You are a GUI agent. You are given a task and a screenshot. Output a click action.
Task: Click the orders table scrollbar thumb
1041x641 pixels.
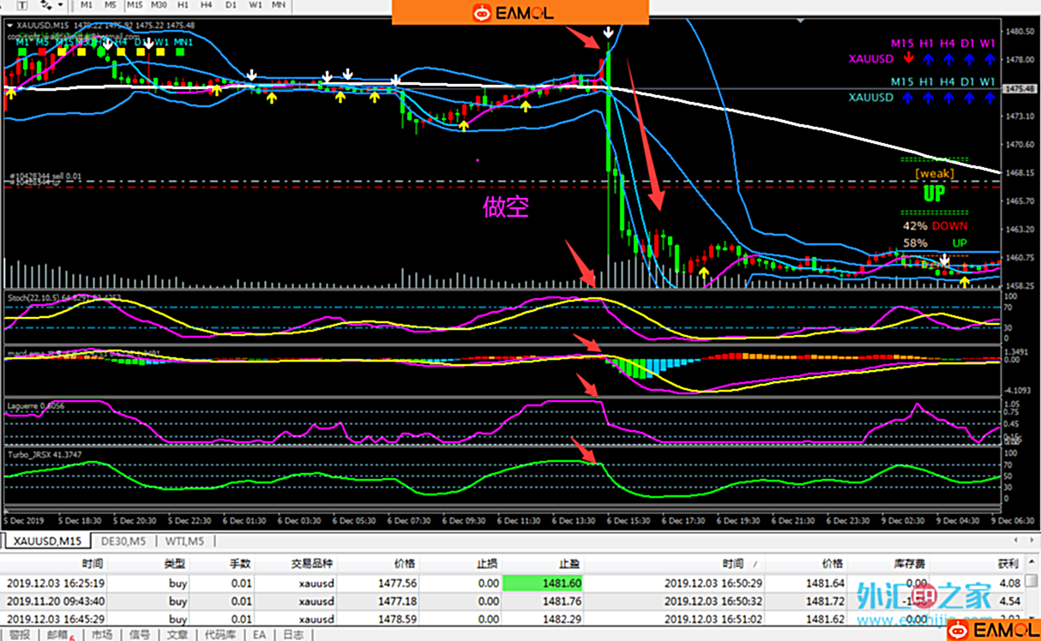tap(1033, 583)
